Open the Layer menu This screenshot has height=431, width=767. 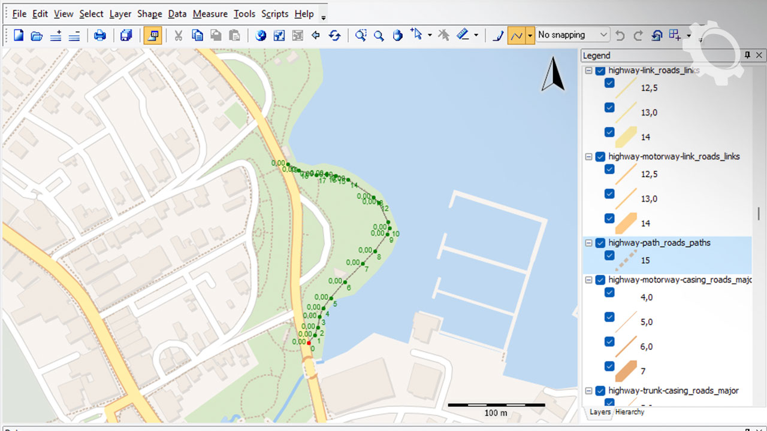(x=120, y=14)
